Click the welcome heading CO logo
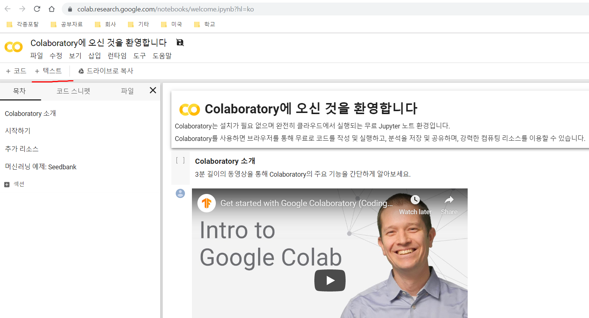The image size is (589, 318). point(190,109)
